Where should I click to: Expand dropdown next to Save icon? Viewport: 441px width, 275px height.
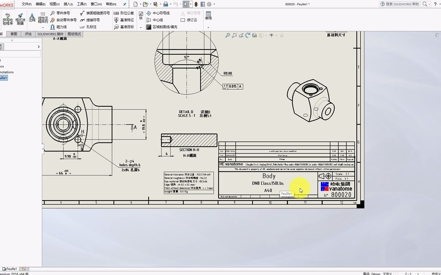click(160, 4)
